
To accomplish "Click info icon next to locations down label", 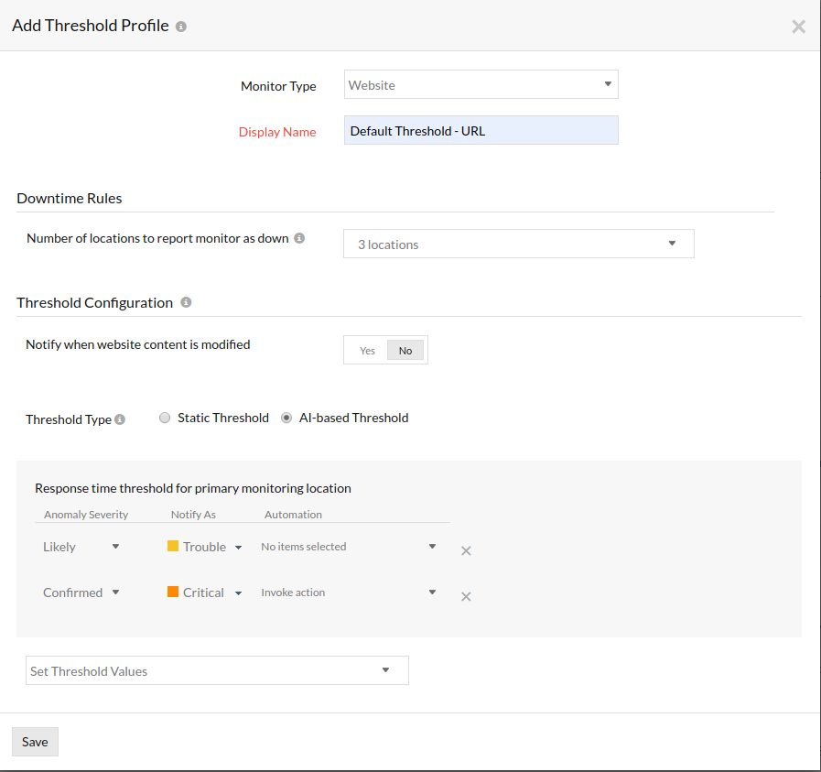I will [299, 238].
